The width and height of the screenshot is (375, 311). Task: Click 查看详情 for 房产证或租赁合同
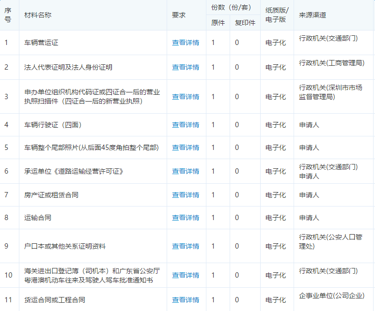tap(186, 195)
